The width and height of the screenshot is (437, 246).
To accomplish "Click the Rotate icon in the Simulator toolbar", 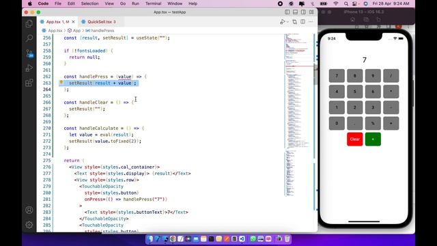I will pos(379,20).
